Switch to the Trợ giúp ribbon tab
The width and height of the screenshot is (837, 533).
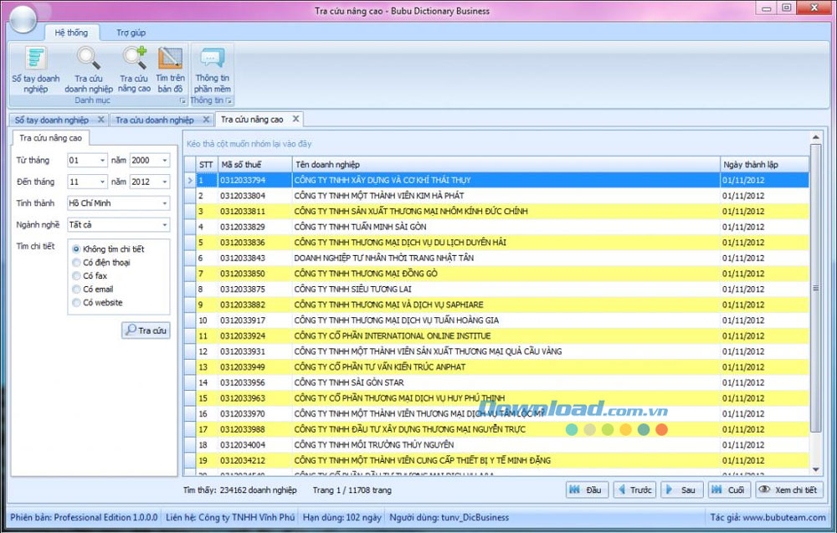pyautogui.click(x=131, y=33)
